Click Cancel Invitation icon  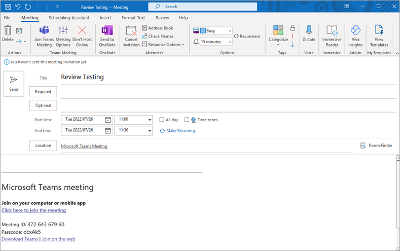tap(131, 30)
